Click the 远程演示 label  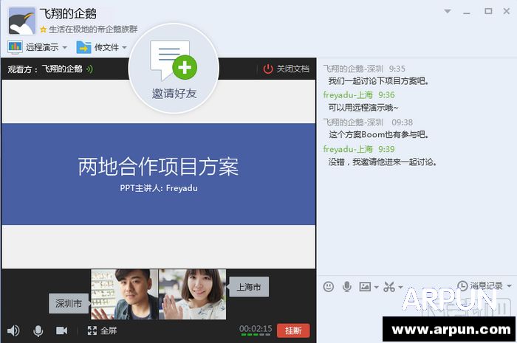[42, 47]
